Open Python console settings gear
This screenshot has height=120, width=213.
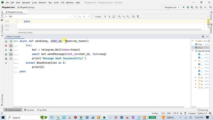click(x=6, y=59)
